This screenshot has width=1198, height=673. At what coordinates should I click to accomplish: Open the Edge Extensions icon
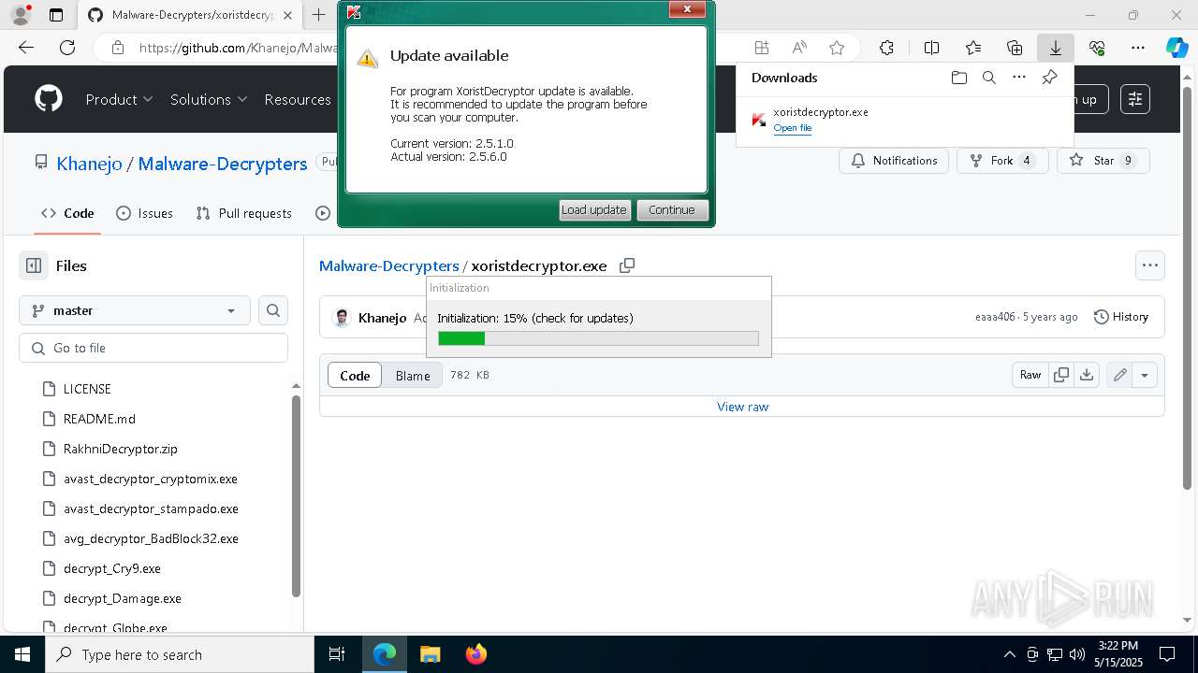coord(887,48)
